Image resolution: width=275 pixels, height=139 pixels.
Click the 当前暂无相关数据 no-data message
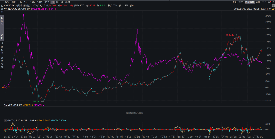(134, 113)
